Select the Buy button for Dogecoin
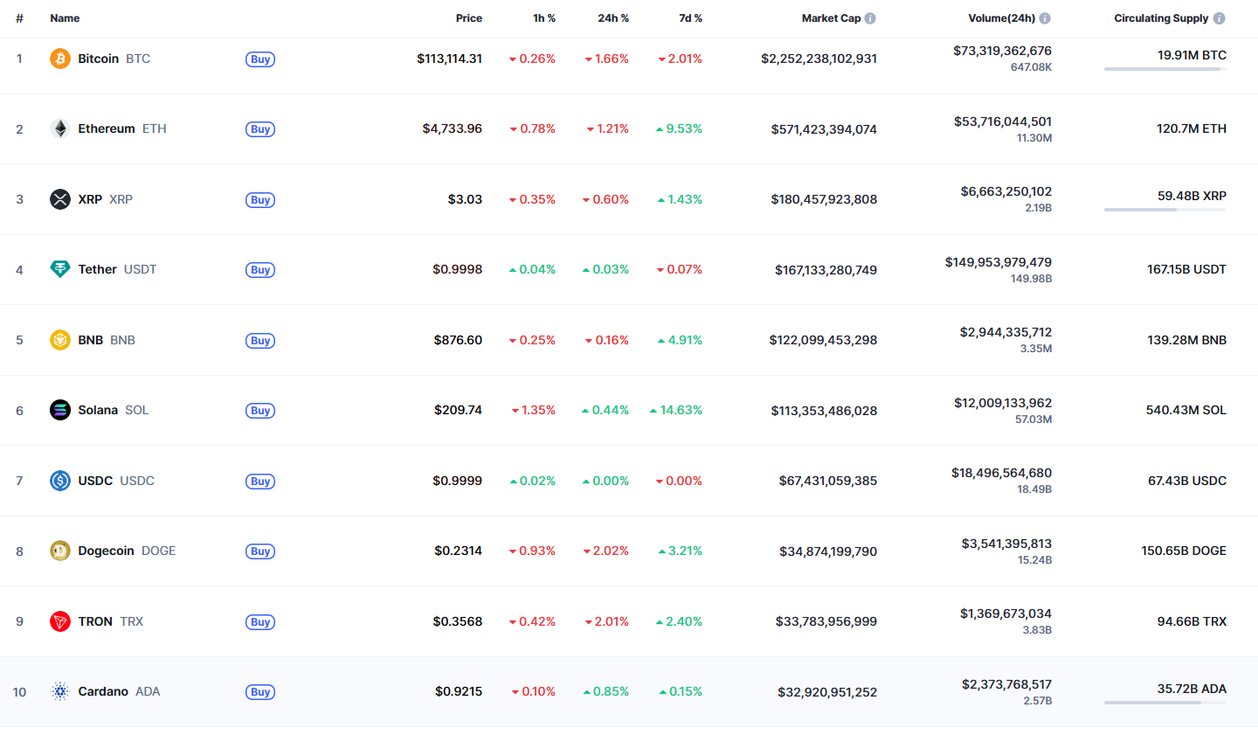Viewport: 1258px width, 735px height. (260, 551)
